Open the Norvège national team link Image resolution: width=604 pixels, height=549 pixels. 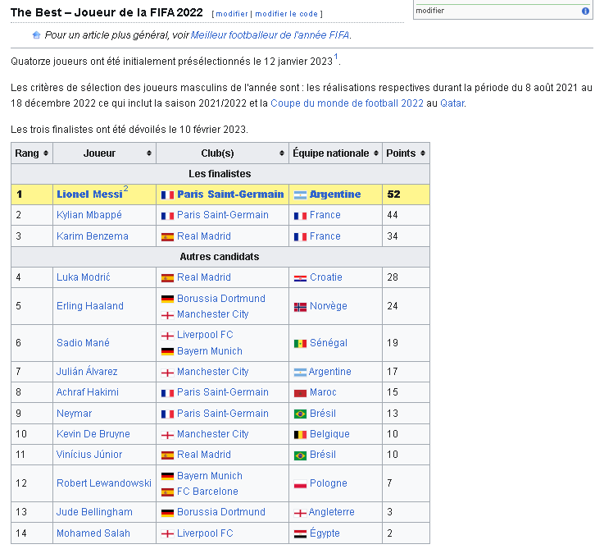(329, 306)
